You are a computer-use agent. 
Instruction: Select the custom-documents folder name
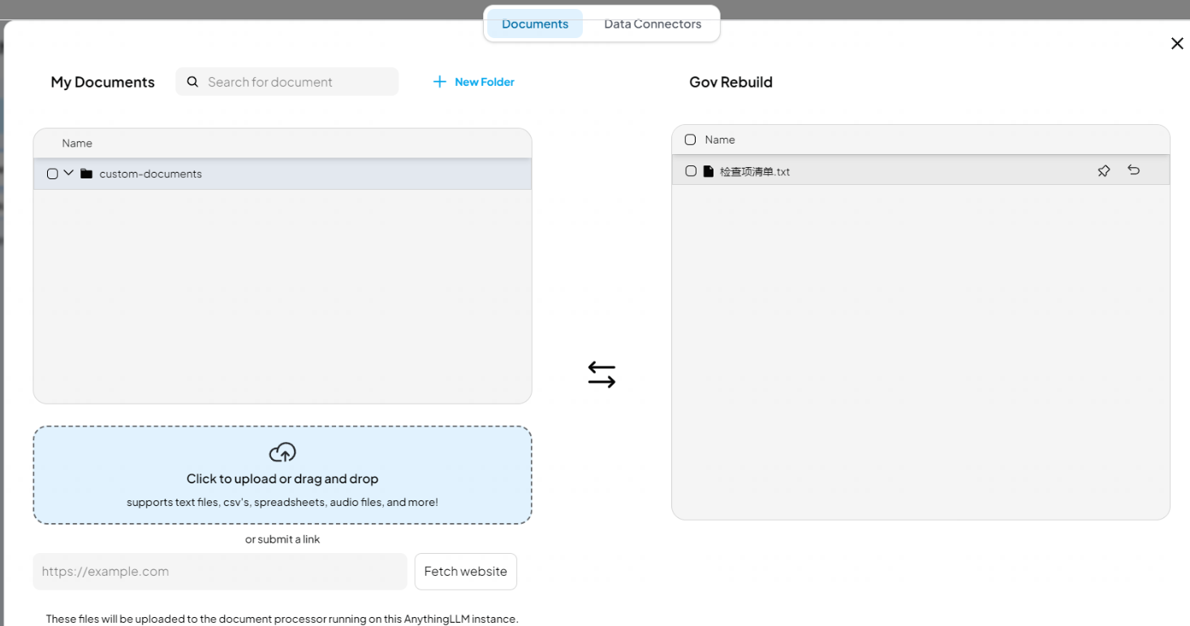point(151,174)
